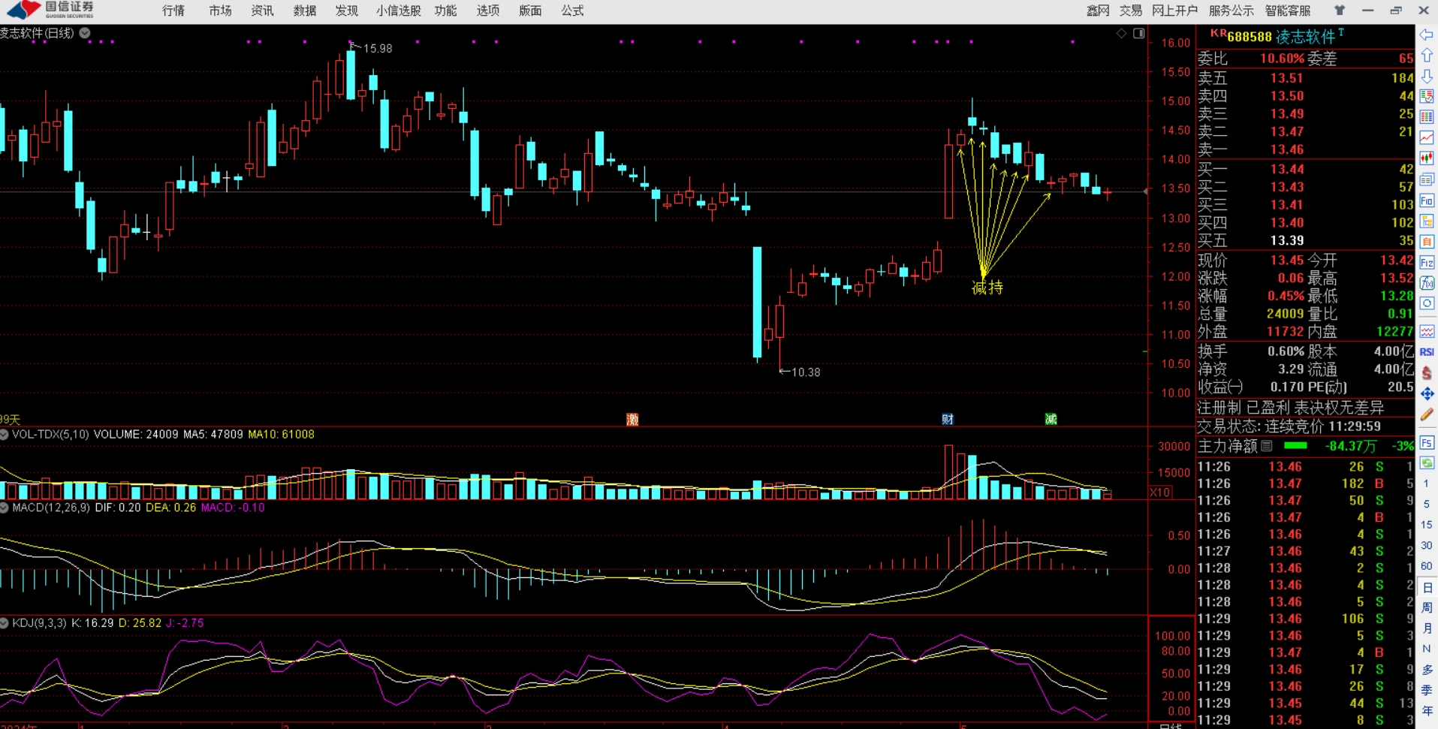This screenshot has width=1438, height=729.
Task: Switch to the 30-minute period
Action: tap(1427, 546)
